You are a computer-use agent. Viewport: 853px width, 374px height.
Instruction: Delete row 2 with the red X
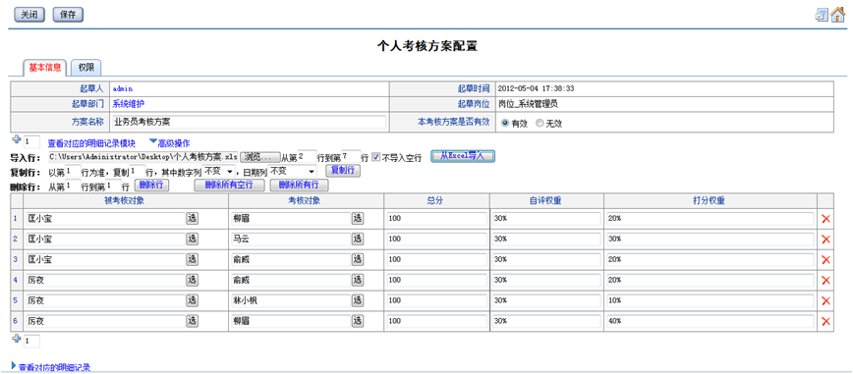point(825,240)
